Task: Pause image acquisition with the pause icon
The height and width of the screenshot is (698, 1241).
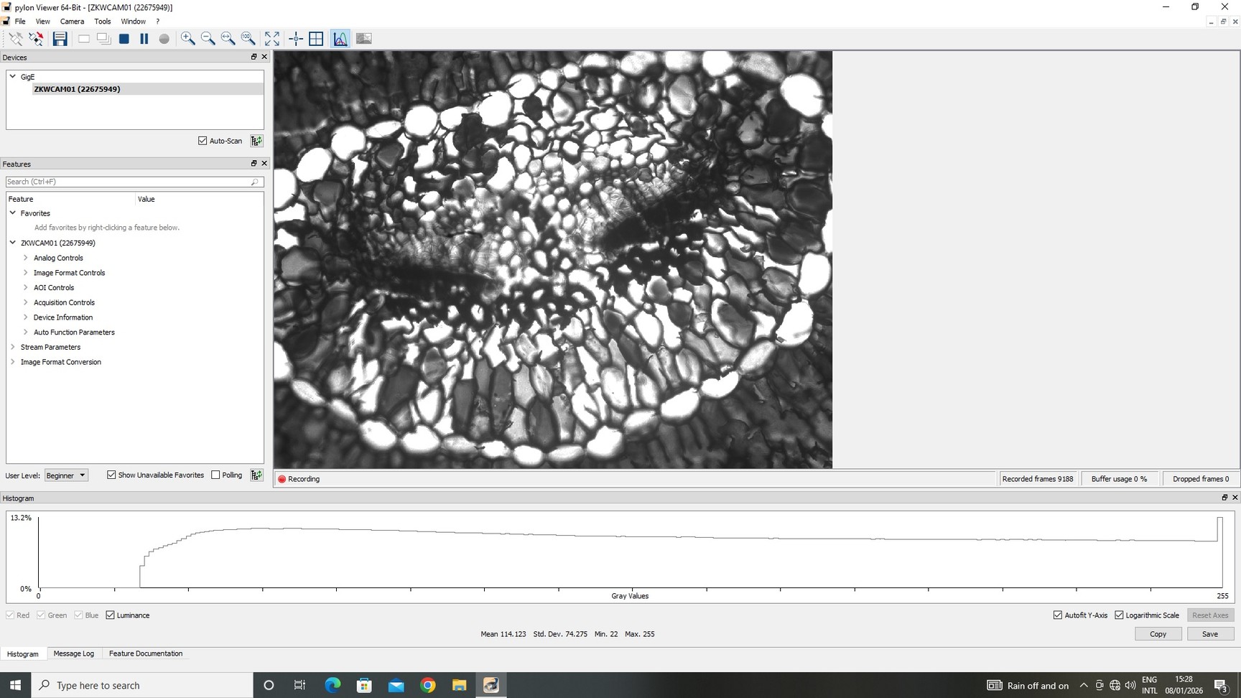Action: pos(144,39)
